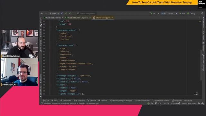Viewport: 206px width, 116px height.
Task: Open the Git tool window tab
Action: [46, 101]
